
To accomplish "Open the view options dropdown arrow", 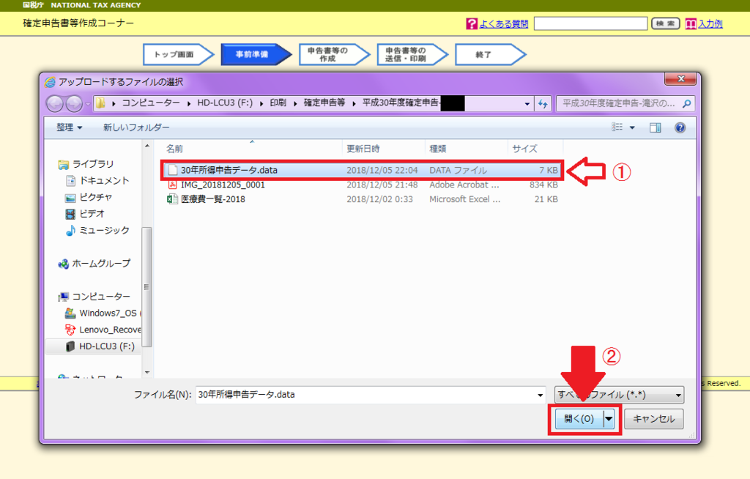I will (x=632, y=127).
